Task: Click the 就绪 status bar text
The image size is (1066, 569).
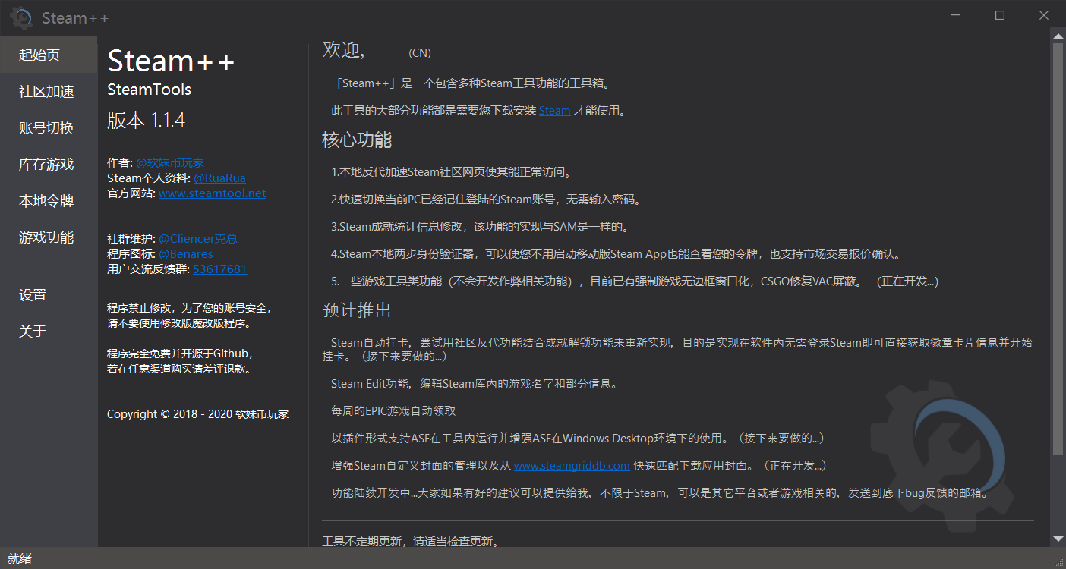Action: 20,558
